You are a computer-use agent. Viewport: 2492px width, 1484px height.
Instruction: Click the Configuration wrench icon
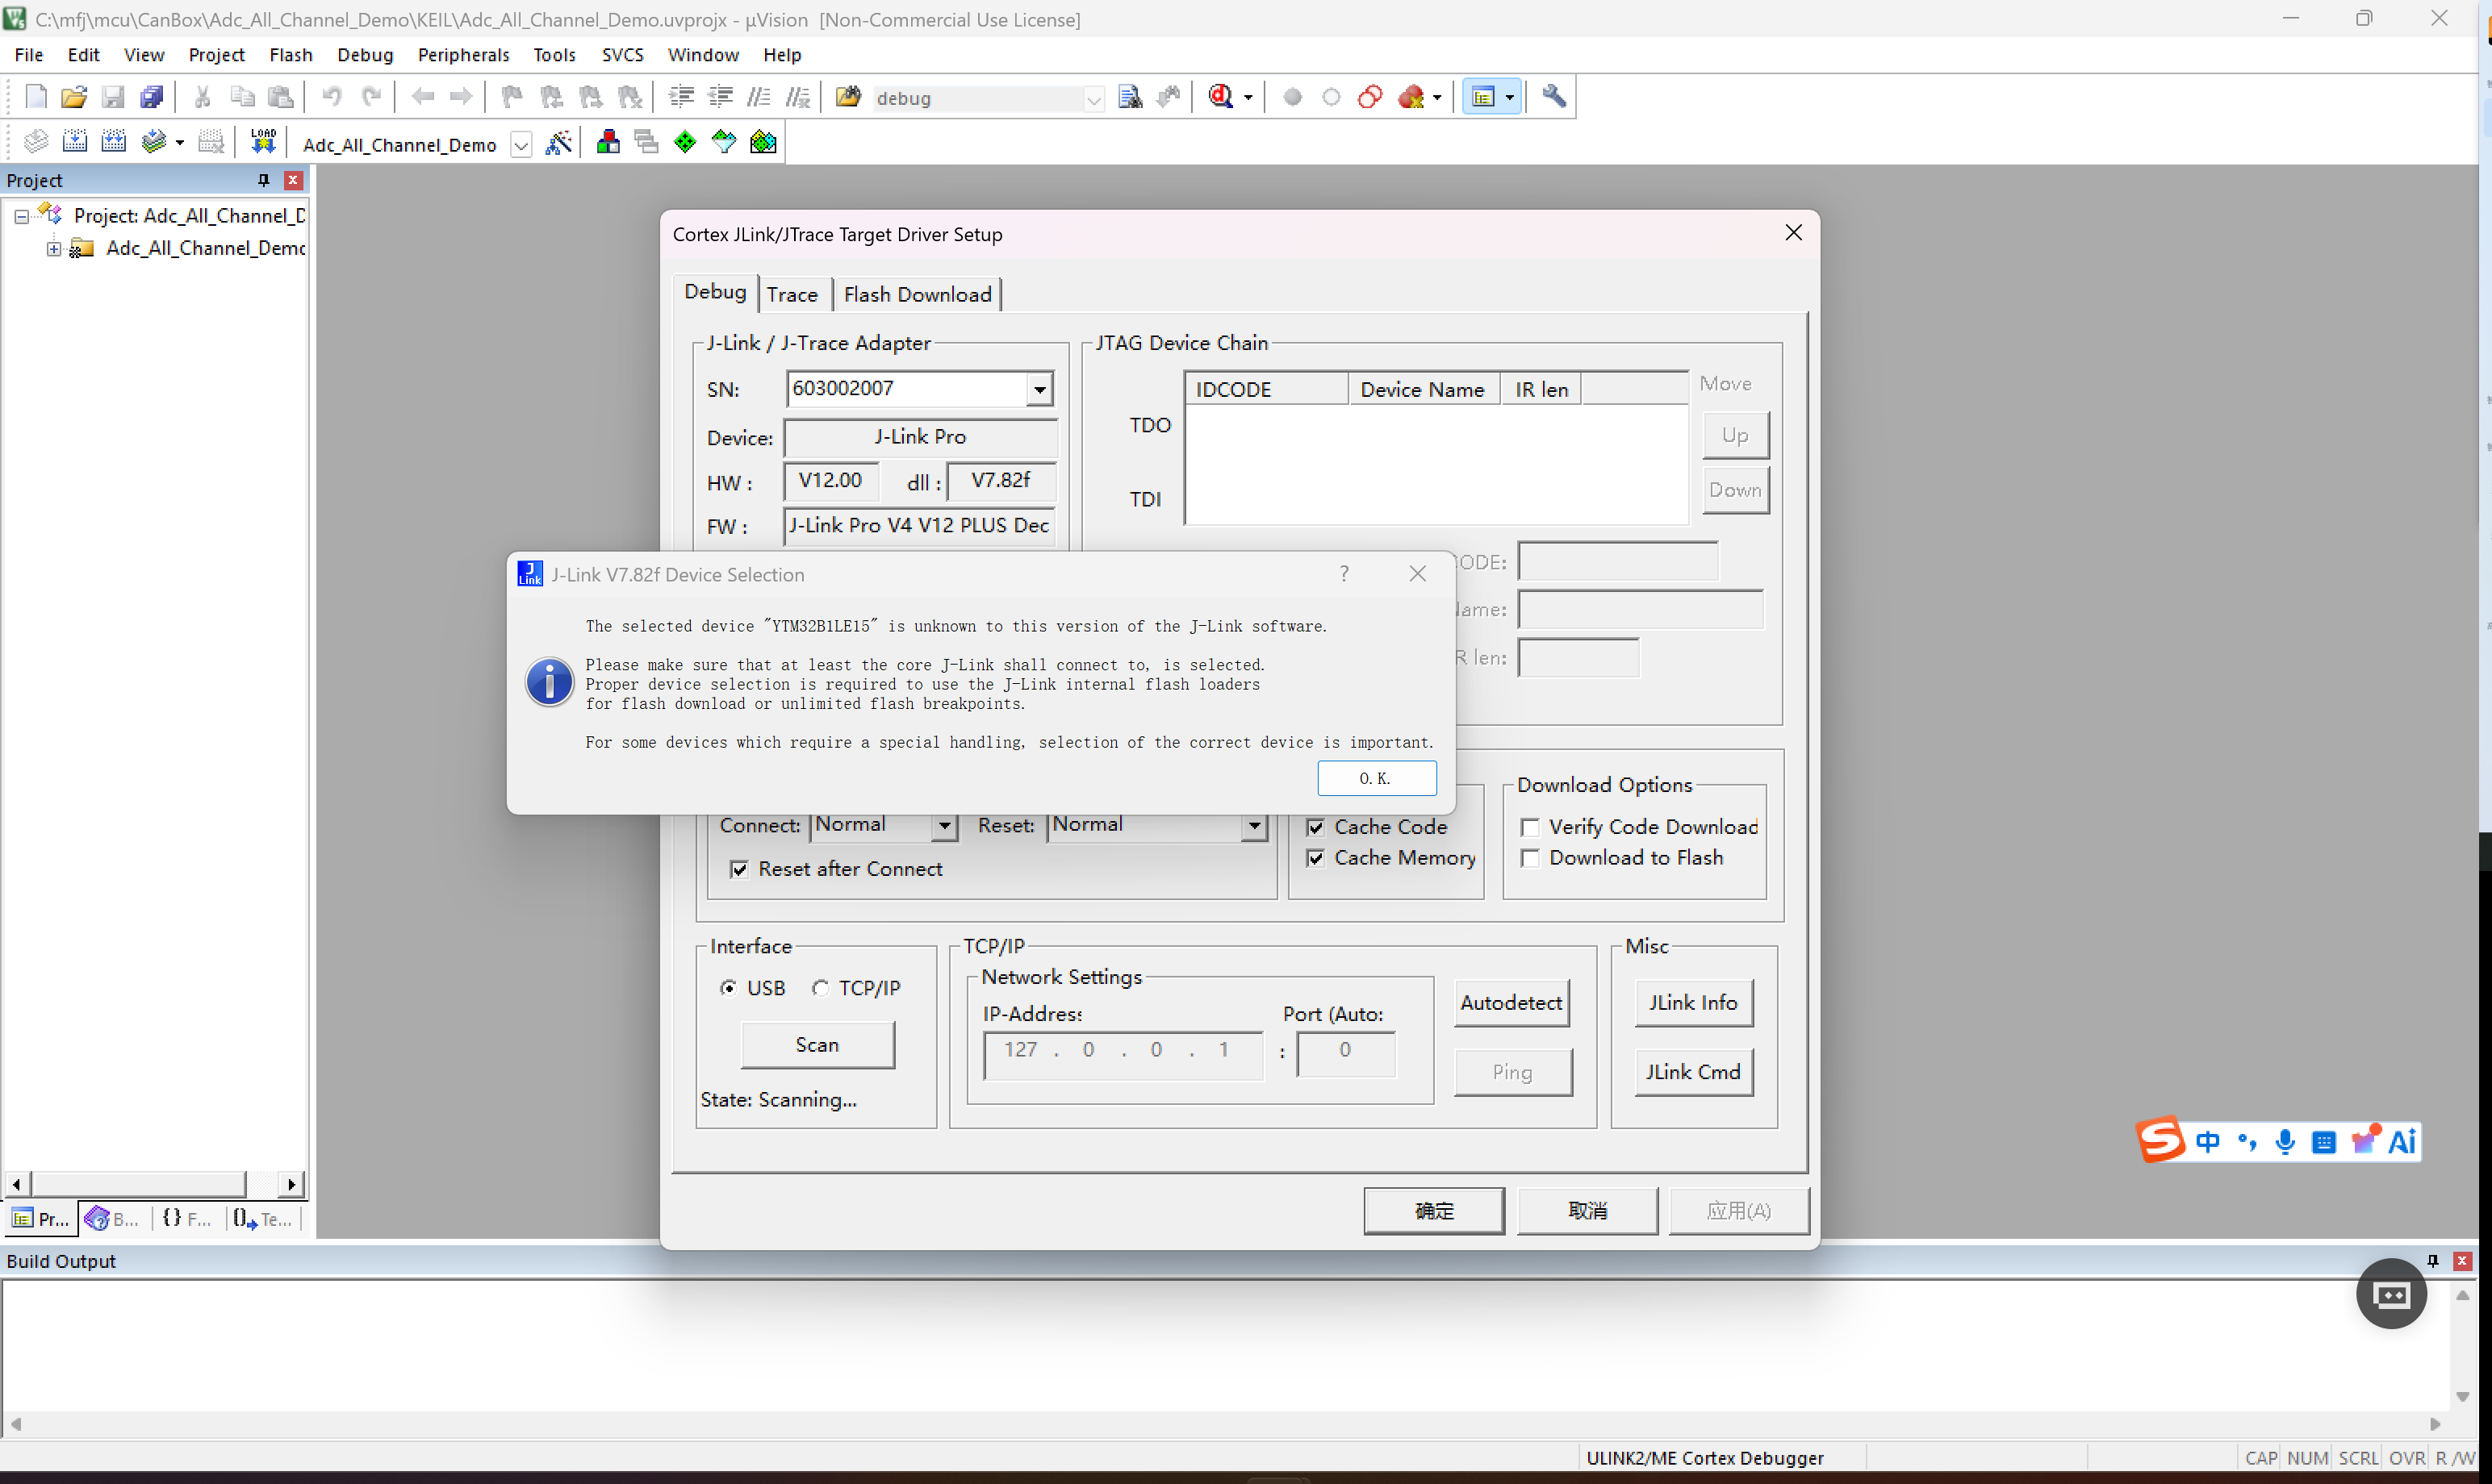click(1553, 96)
